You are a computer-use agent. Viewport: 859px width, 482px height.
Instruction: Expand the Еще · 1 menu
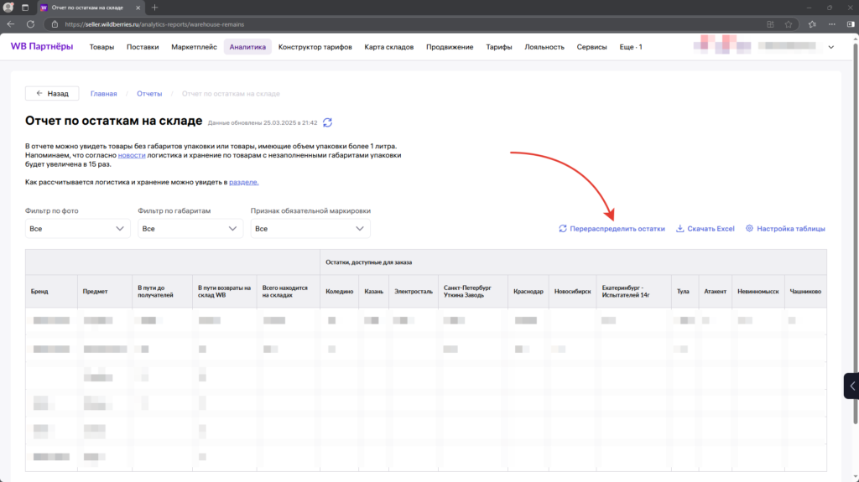pyautogui.click(x=631, y=47)
